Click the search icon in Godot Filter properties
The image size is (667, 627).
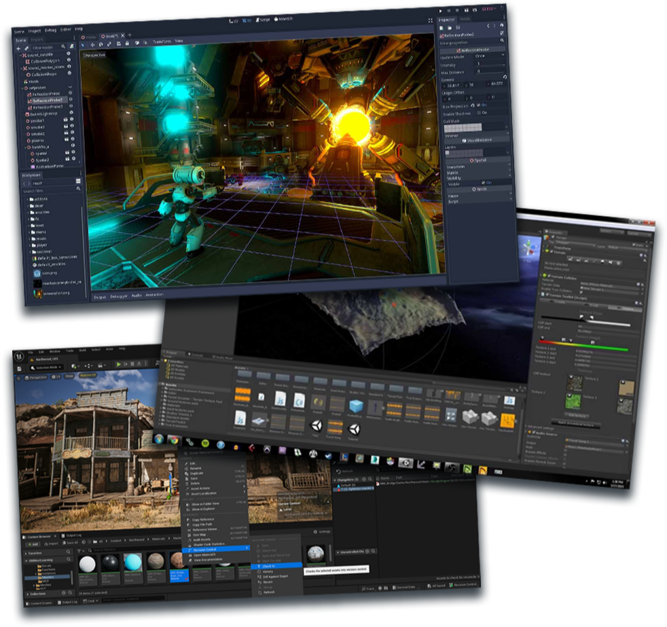click(502, 40)
